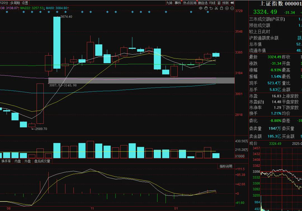Image resolution: width=302 pixels, height=211 pixels.
Task: Toggle the padlock lock icon
Action: (221, 8)
